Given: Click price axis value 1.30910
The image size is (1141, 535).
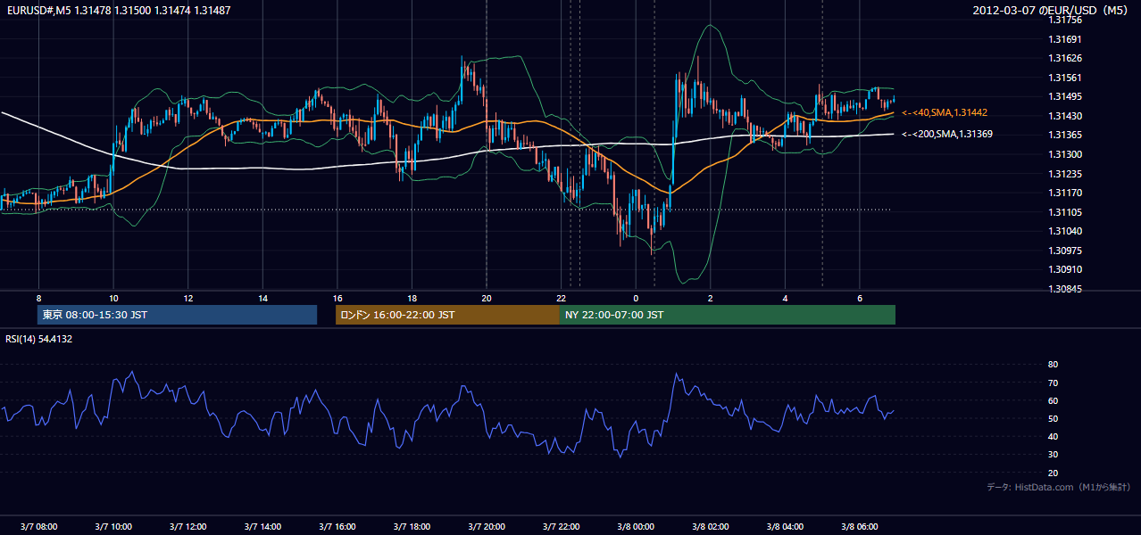Looking at the screenshot, I should 1064,269.
